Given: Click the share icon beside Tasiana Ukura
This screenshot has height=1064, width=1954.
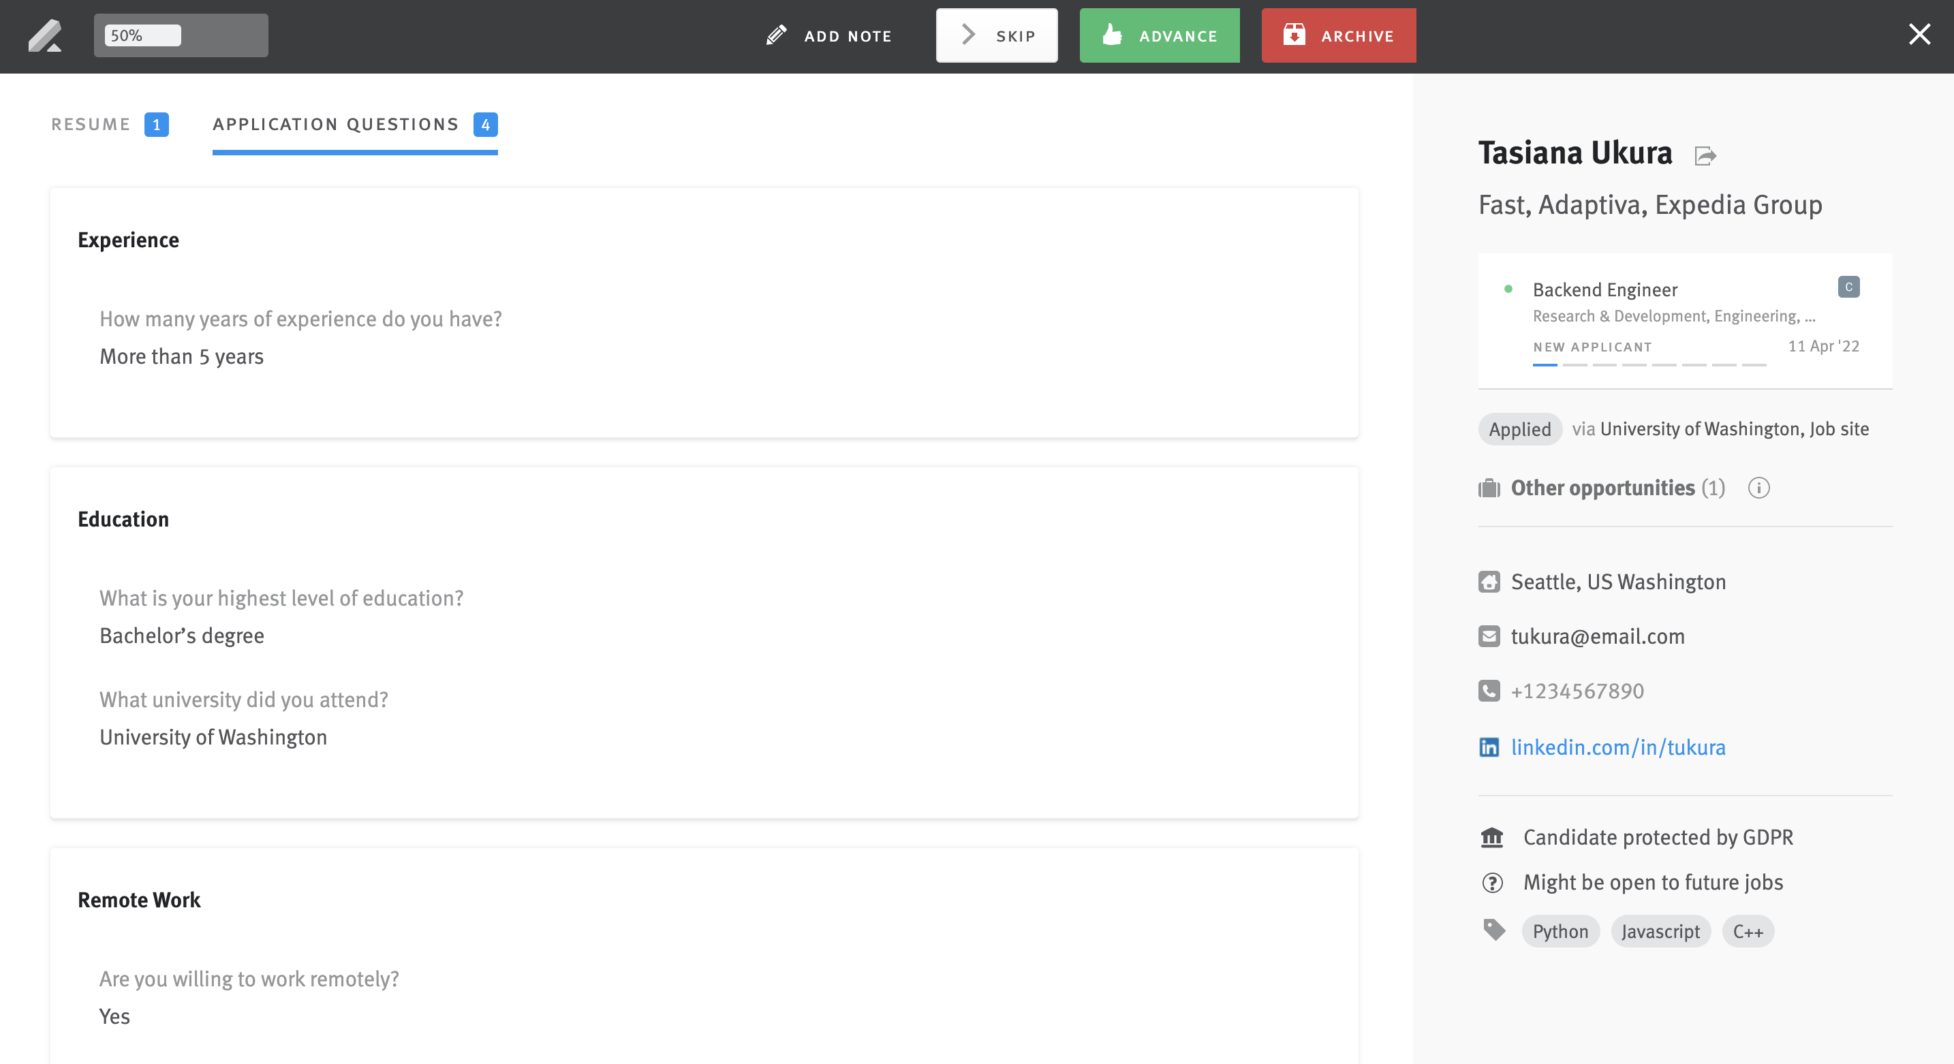Looking at the screenshot, I should [x=1705, y=155].
